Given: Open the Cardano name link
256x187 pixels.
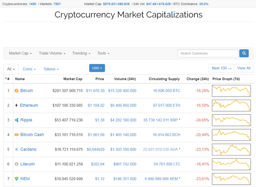Looking at the screenshot, I should point(28,149).
